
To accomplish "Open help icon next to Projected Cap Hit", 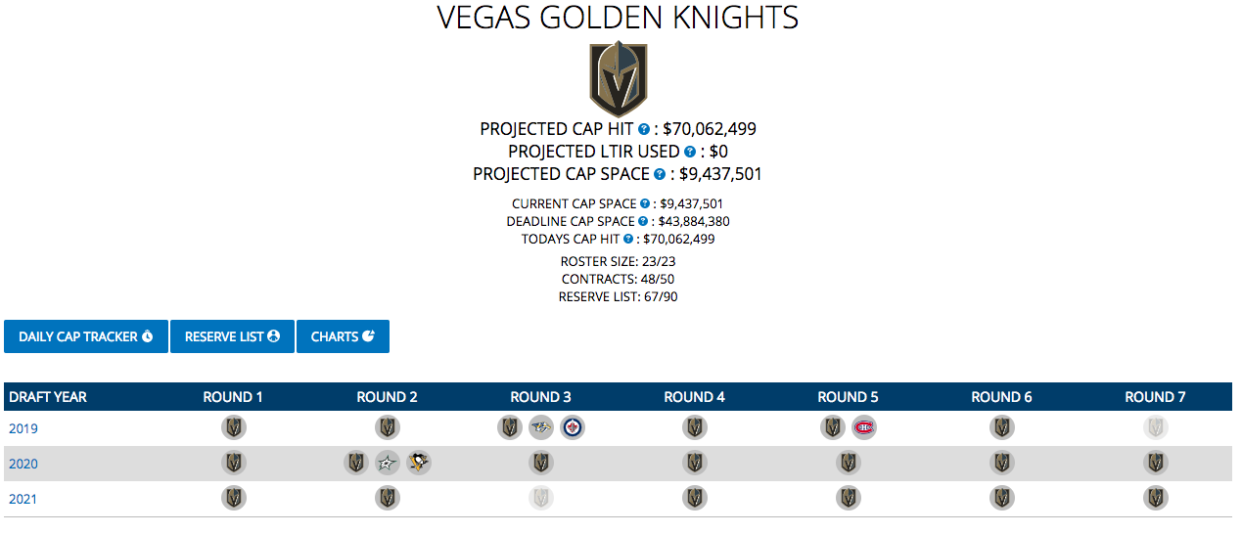I will coord(644,129).
